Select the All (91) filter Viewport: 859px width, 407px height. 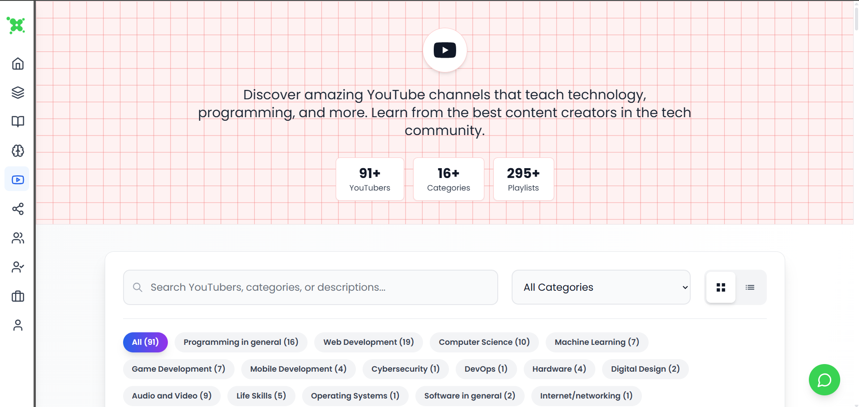coord(145,342)
